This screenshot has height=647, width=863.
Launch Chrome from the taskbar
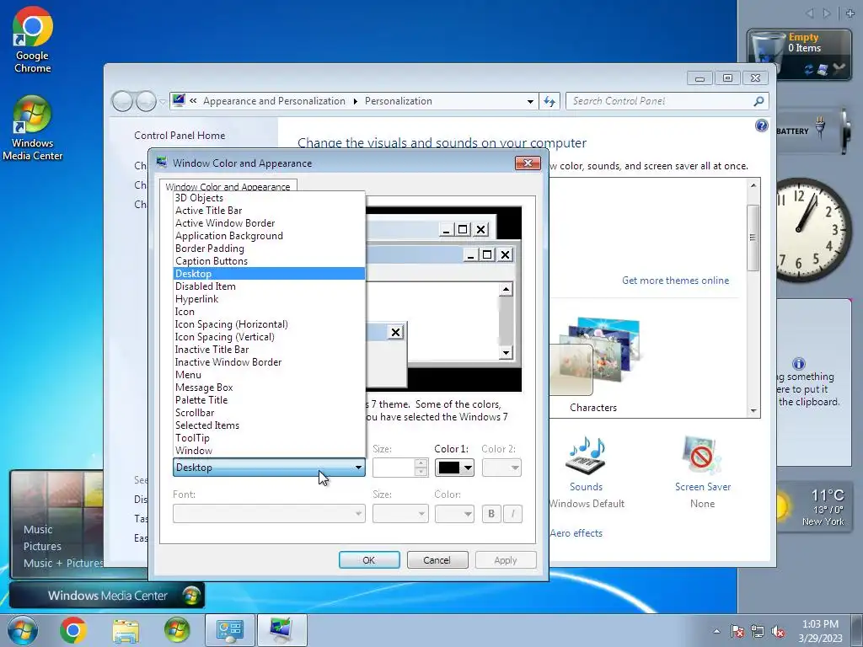click(73, 630)
